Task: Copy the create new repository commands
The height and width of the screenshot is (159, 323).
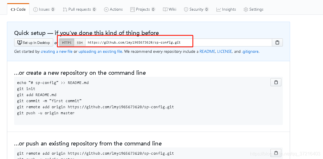Action: 276,82
